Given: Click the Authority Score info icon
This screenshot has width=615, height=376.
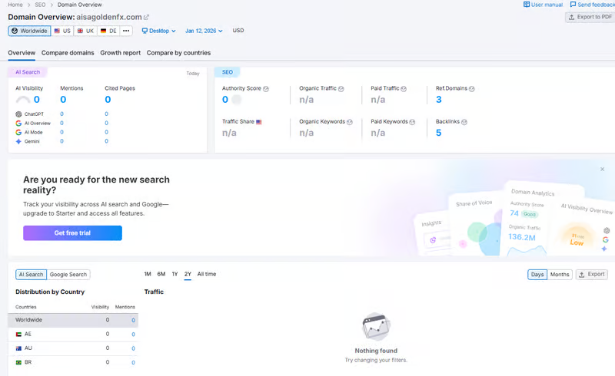Looking at the screenshot, I should [x=266, y=89].
